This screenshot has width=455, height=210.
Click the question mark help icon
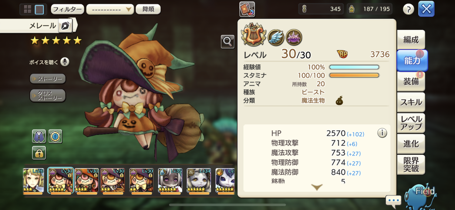[408, 9]
